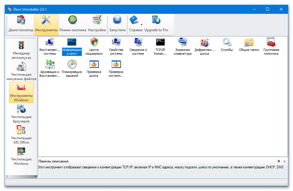The image size is (293, 191).
Task: Expand the Справка dropdown arrow
Action: pos(141,24)
